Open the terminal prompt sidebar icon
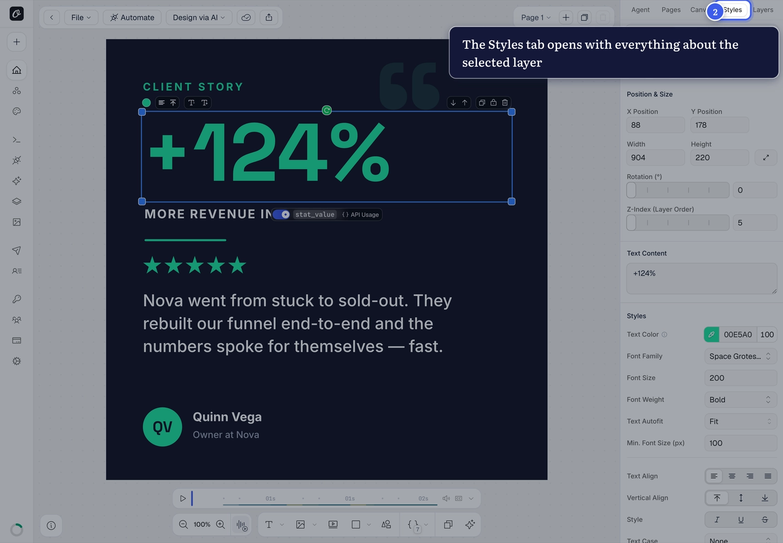This screenshot has width=783, height=543. 17,140
